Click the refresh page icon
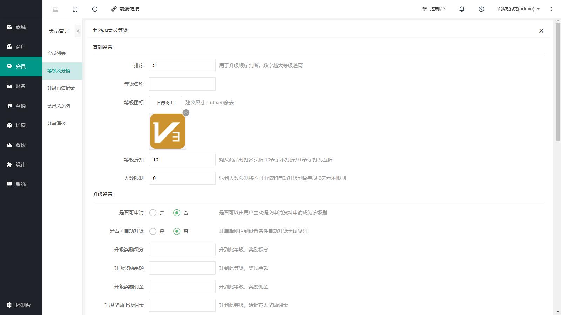The image size is (561, 315). coord(95,9)
